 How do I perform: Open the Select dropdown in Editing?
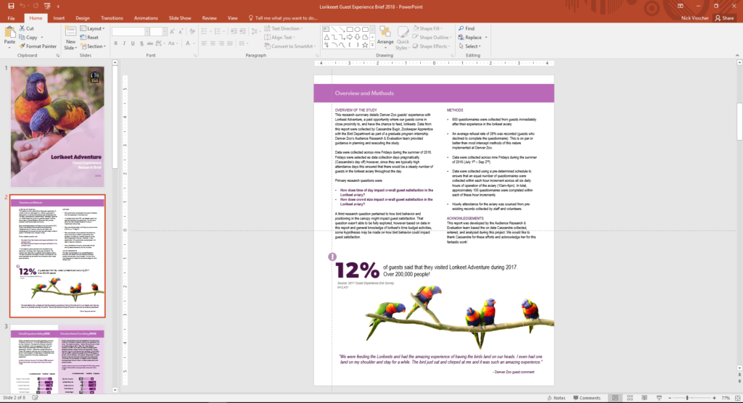tap(469, 46)
